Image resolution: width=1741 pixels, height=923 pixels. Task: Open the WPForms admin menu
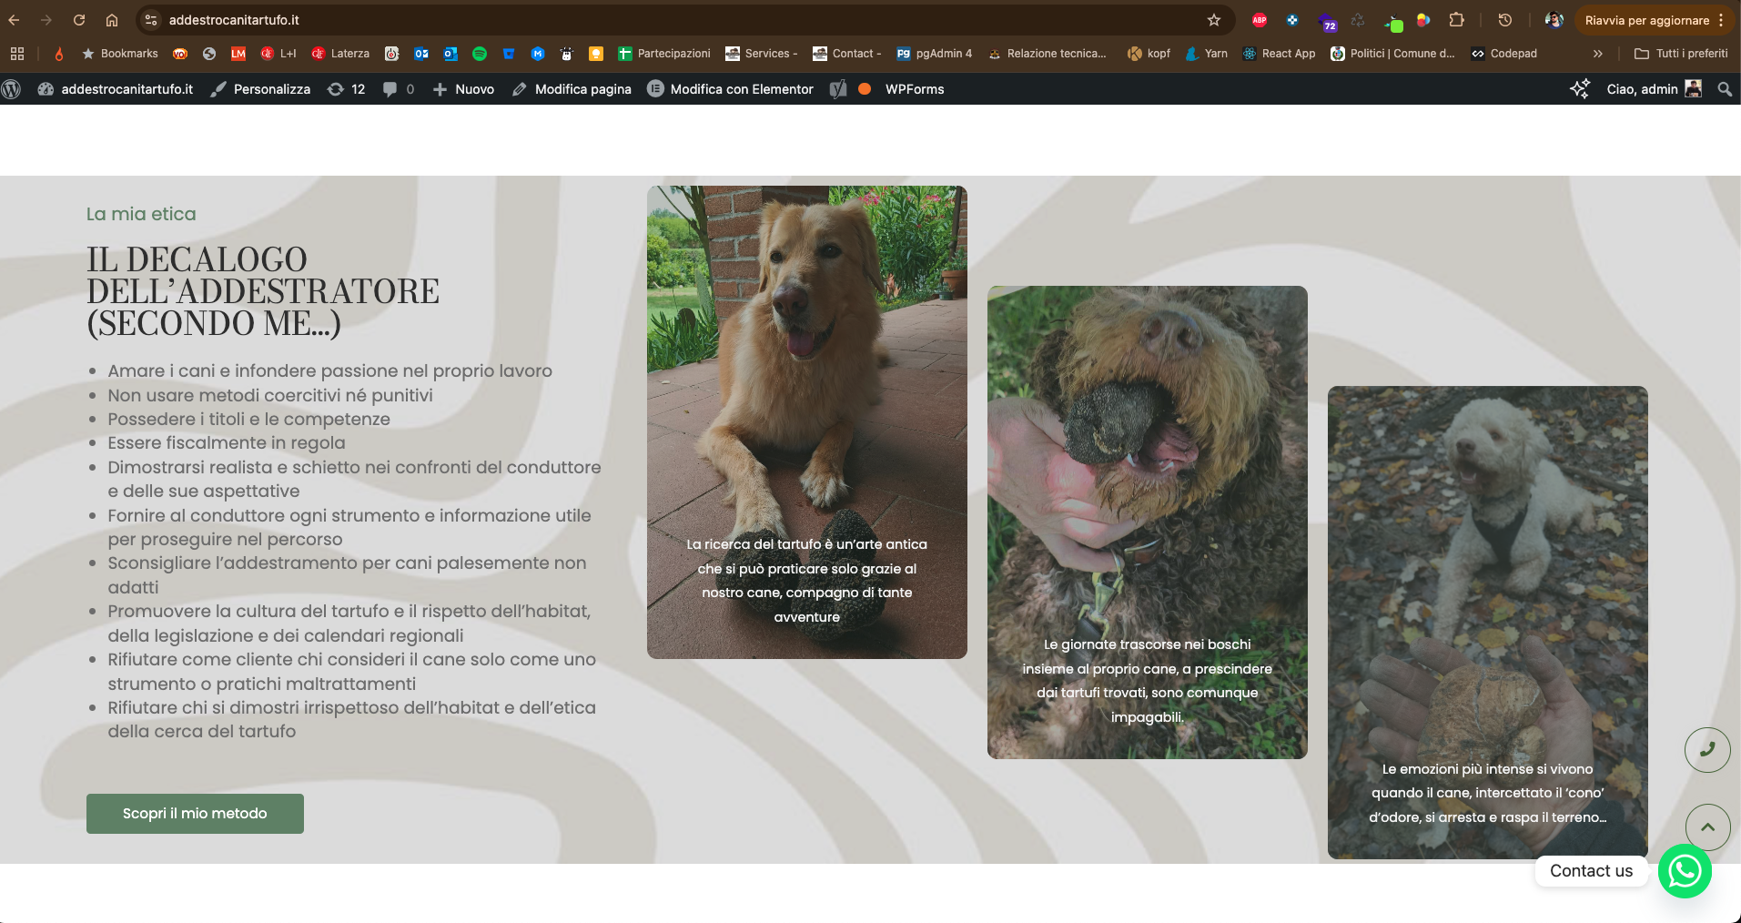[914, 89]
